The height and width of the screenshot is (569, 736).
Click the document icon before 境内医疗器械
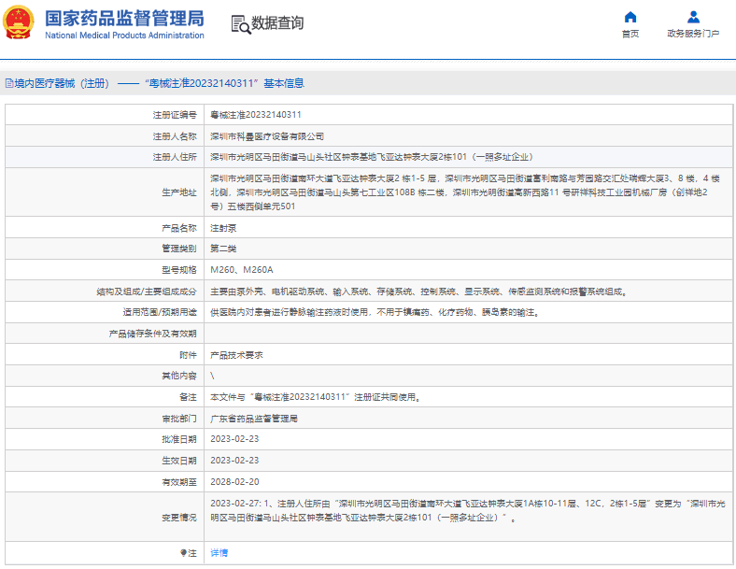9,83
